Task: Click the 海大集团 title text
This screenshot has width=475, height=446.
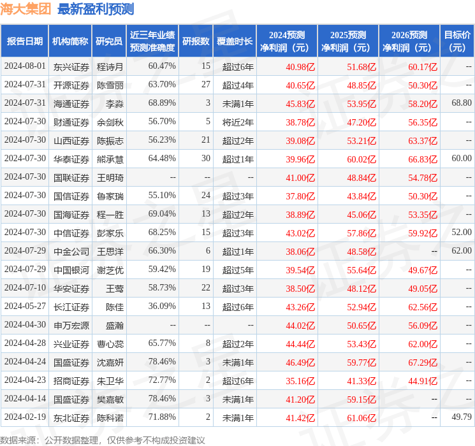Action: 26,9
